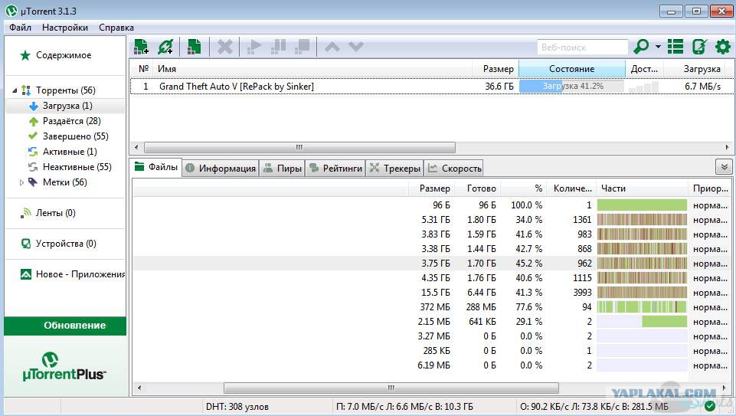This screenshot has height=416, width=736.
Task: Focus the web search field
Action: (x=582, y=47)
